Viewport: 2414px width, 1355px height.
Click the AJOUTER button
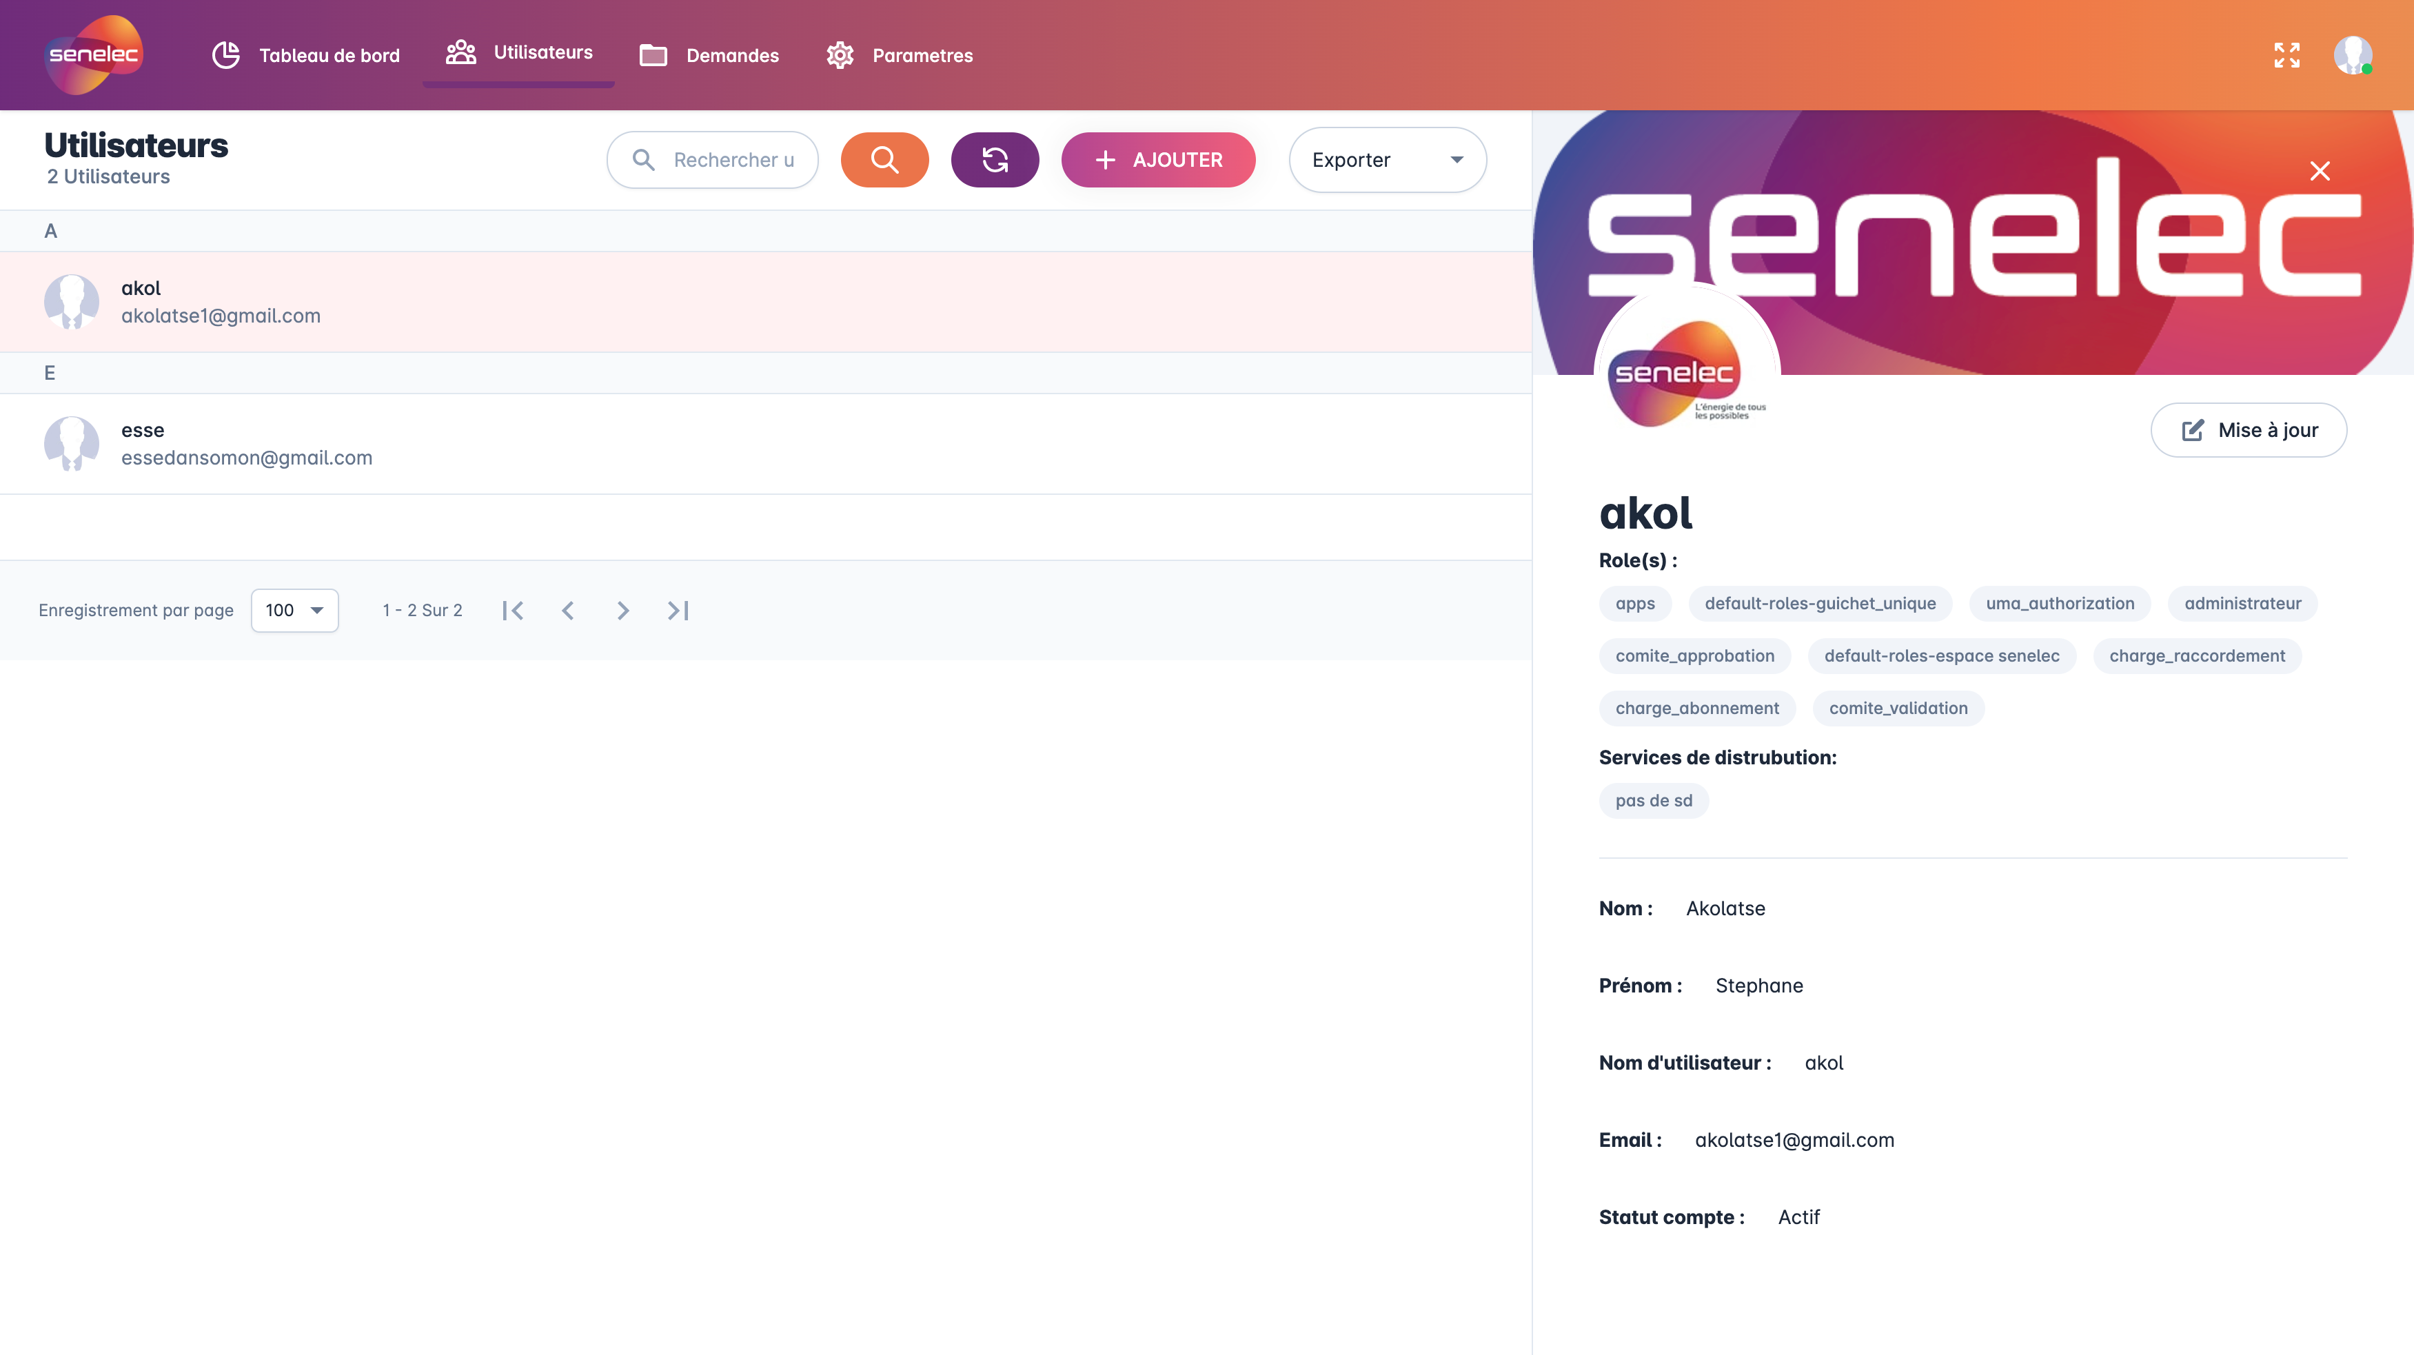point(1158,160)
